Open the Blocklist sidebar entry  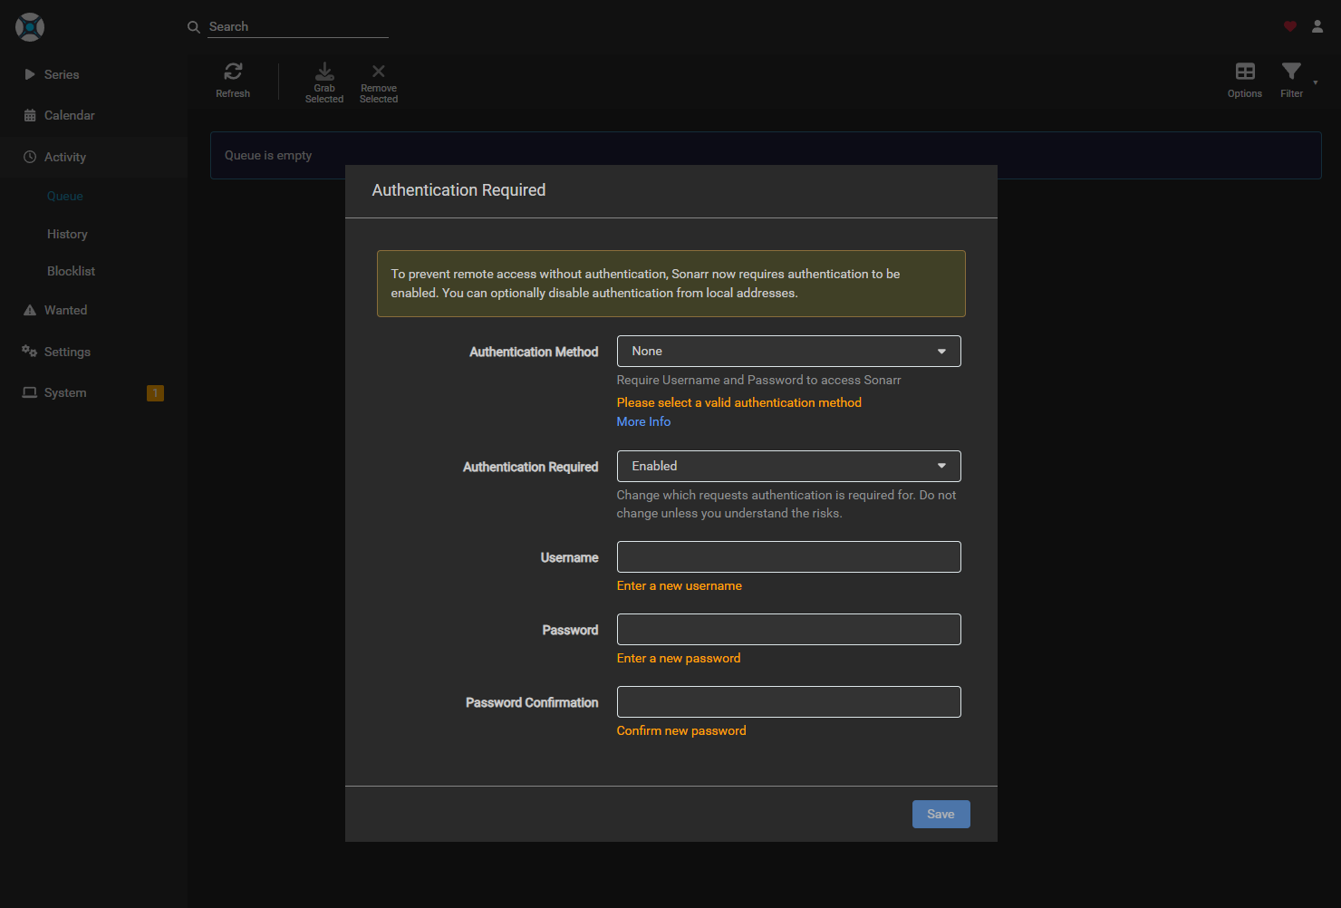tap(71, 271)
